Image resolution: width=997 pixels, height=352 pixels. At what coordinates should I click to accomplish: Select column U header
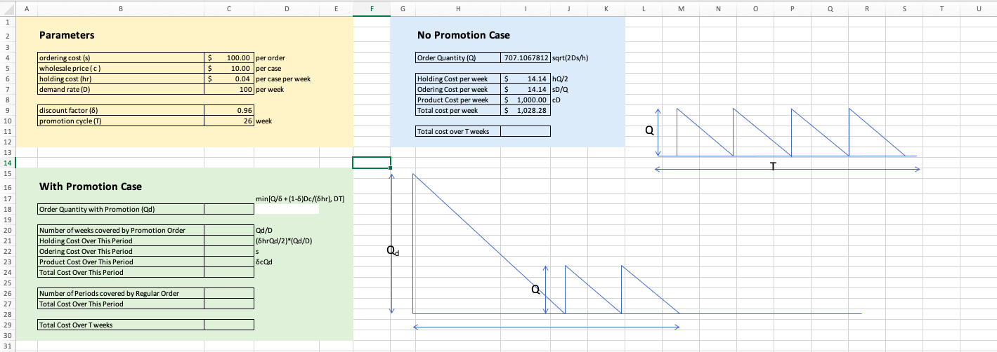pos(979,8)
